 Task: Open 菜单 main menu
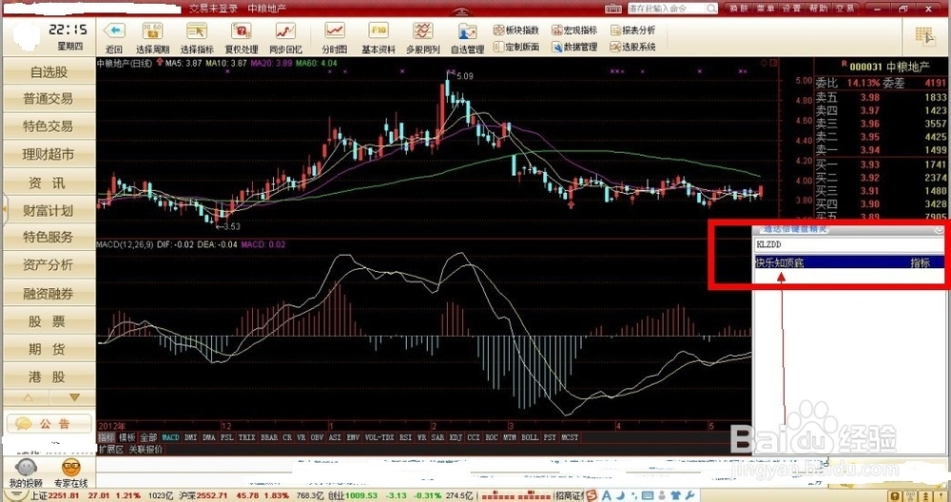[766, 9]
